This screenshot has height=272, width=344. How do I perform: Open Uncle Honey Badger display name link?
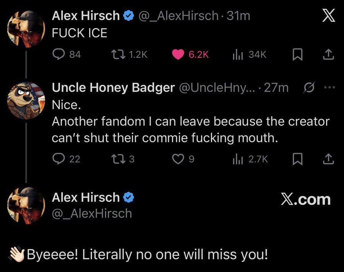(x=113, y=88)
